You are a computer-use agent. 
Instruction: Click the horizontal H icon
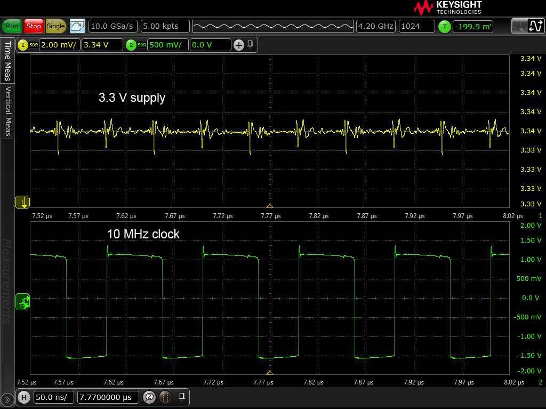point(24,397)
